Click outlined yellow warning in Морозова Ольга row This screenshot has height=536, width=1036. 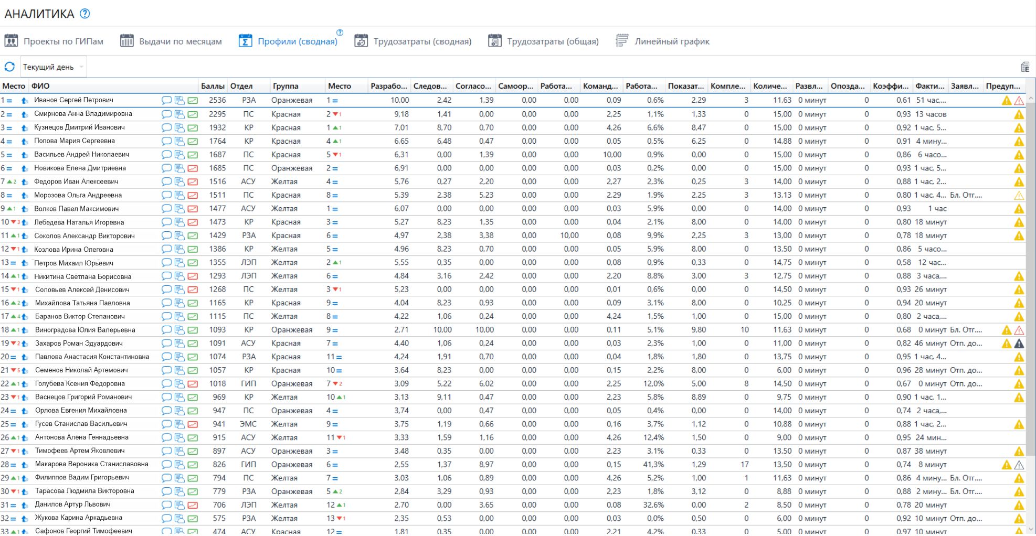click(1019, 196)
